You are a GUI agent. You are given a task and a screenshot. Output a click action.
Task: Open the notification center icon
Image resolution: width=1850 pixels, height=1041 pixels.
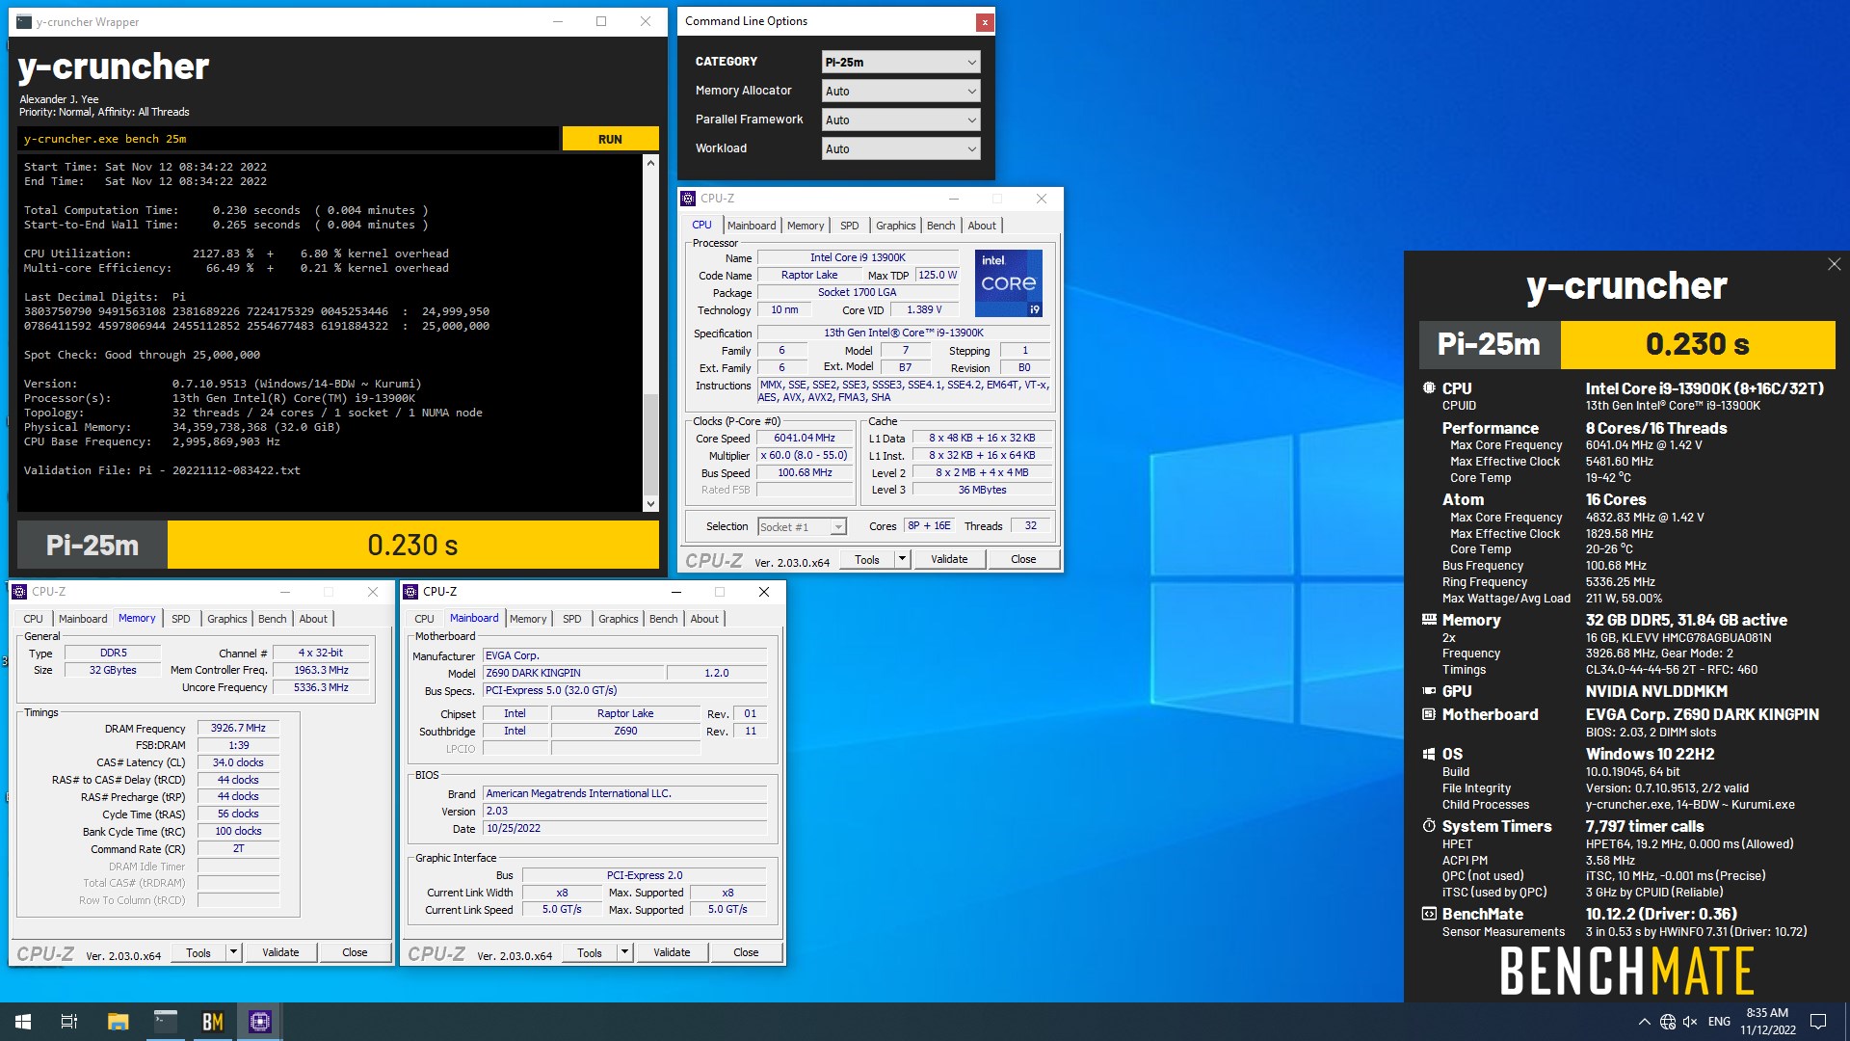tap(1818, 1022)
